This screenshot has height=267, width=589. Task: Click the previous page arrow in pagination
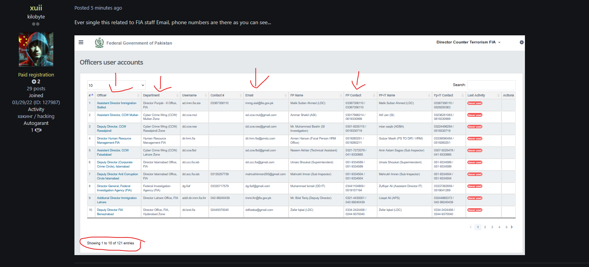(471, 227)
